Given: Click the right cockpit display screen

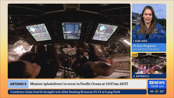Looking at the screenshot, I should point(105,32).
